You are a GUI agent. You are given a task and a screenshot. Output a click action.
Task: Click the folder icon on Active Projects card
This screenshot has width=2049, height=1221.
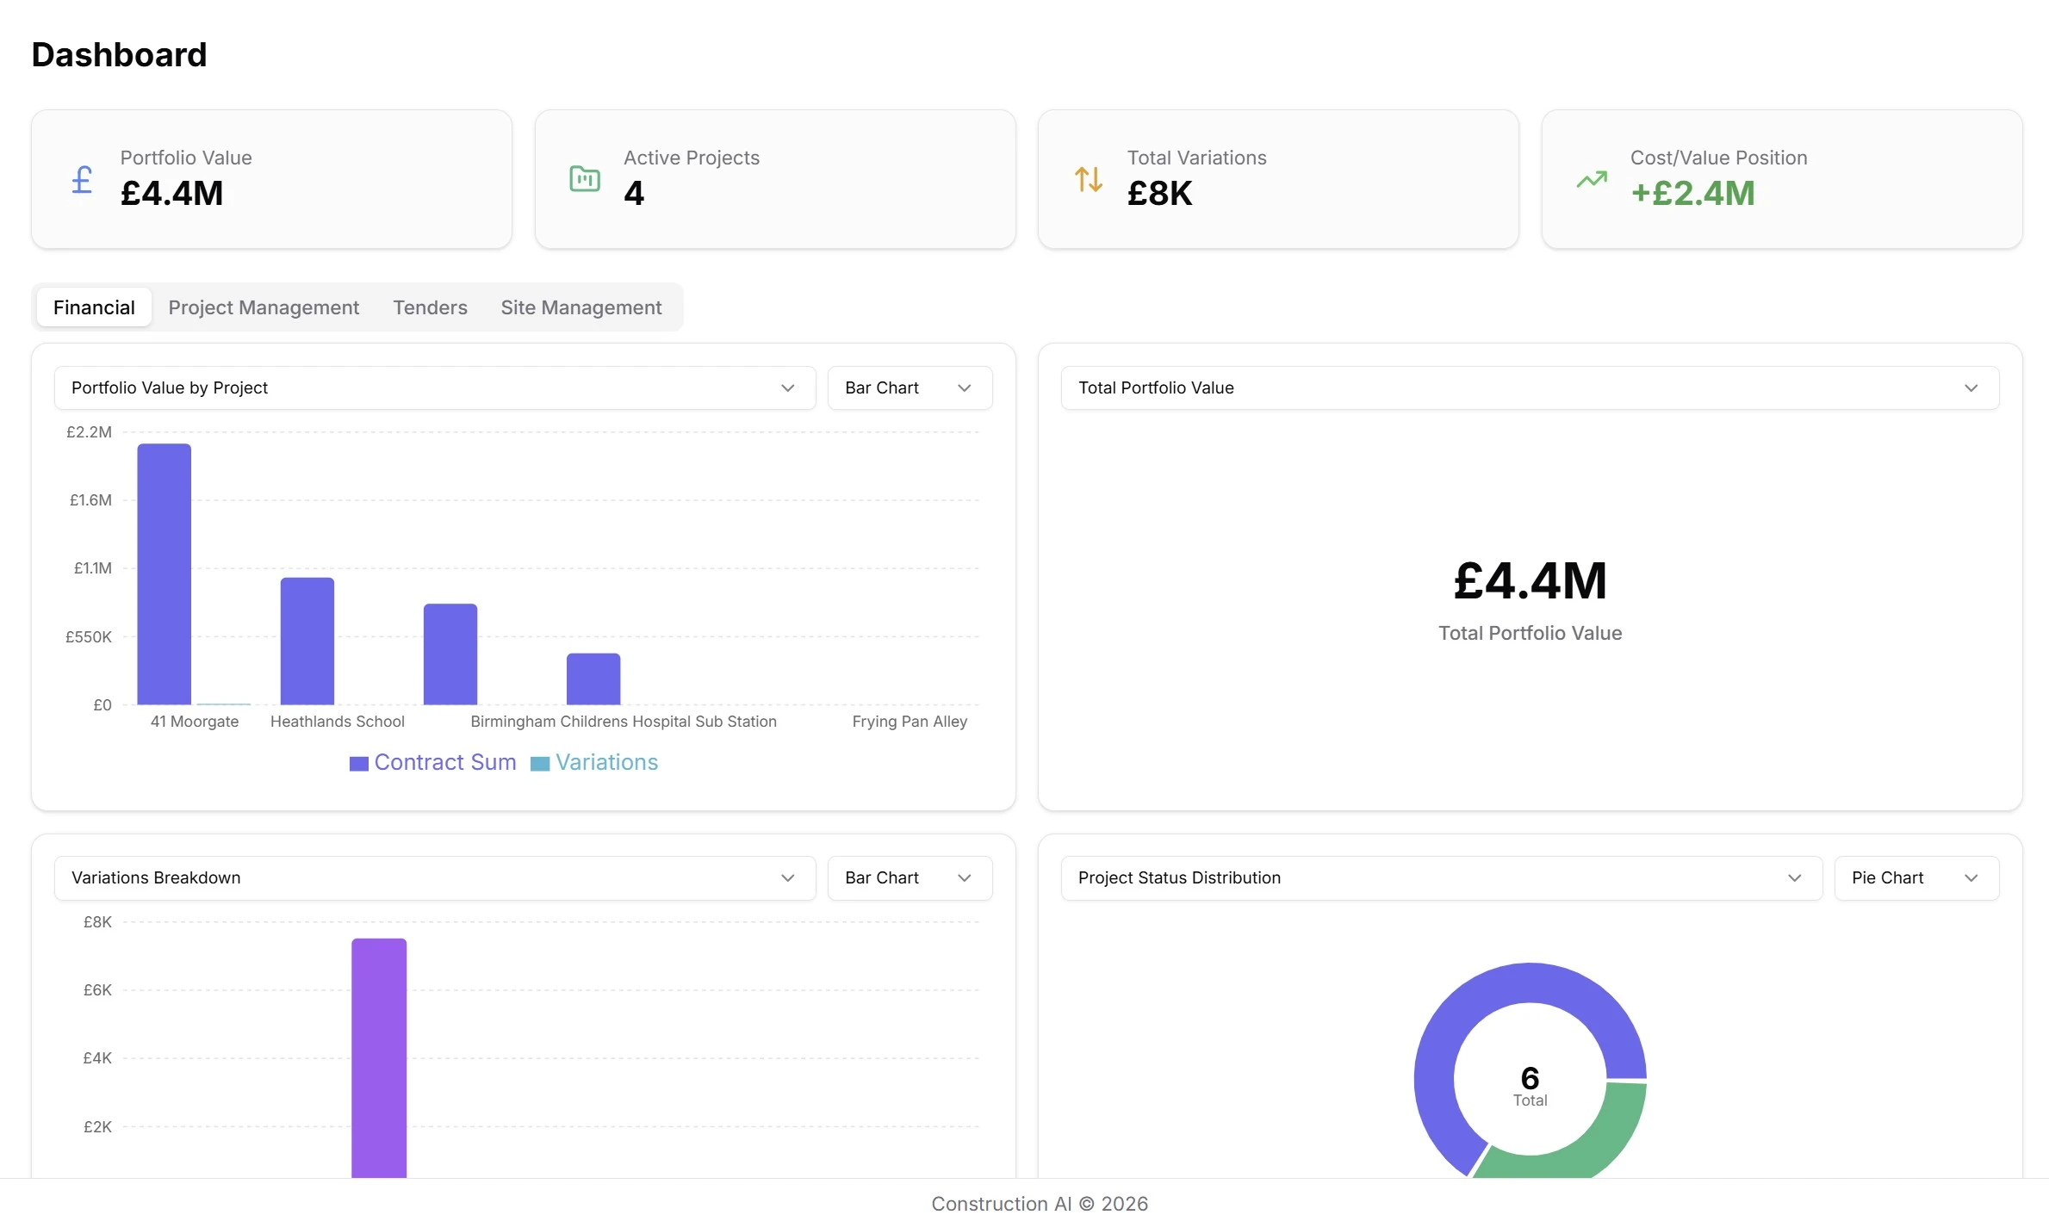point(585,179)
